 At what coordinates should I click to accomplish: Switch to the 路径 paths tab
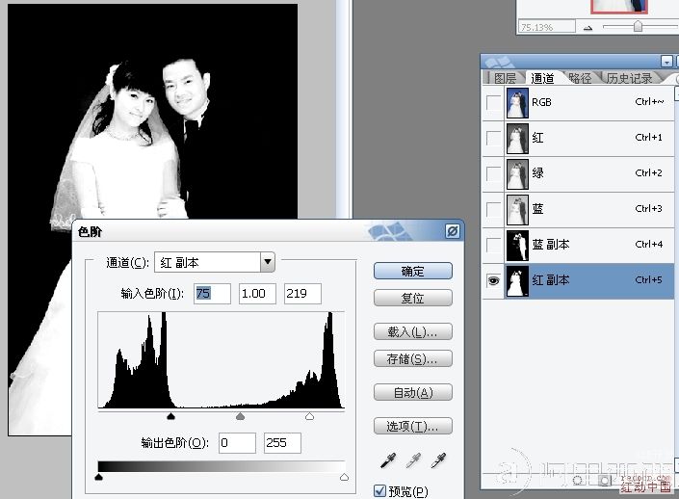(x=580, y=78)
